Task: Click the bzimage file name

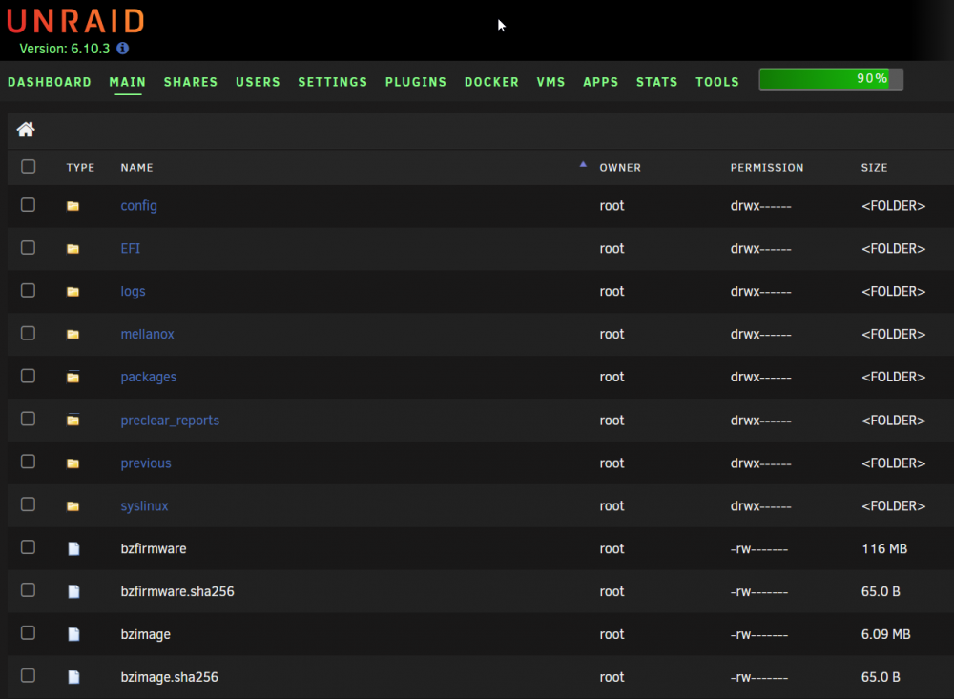Action: click(145, 634)
